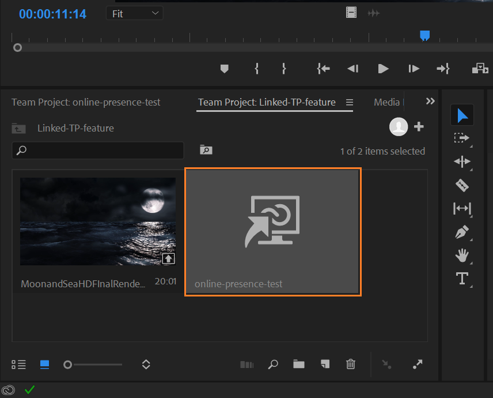Switch to icon view in project panel
493x398 pixels.
(44, 365)
